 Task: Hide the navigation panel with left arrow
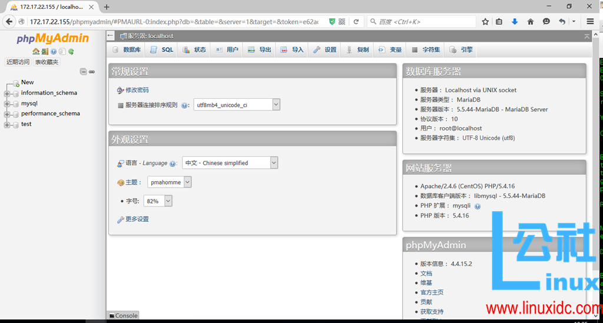tap(111, 36)
